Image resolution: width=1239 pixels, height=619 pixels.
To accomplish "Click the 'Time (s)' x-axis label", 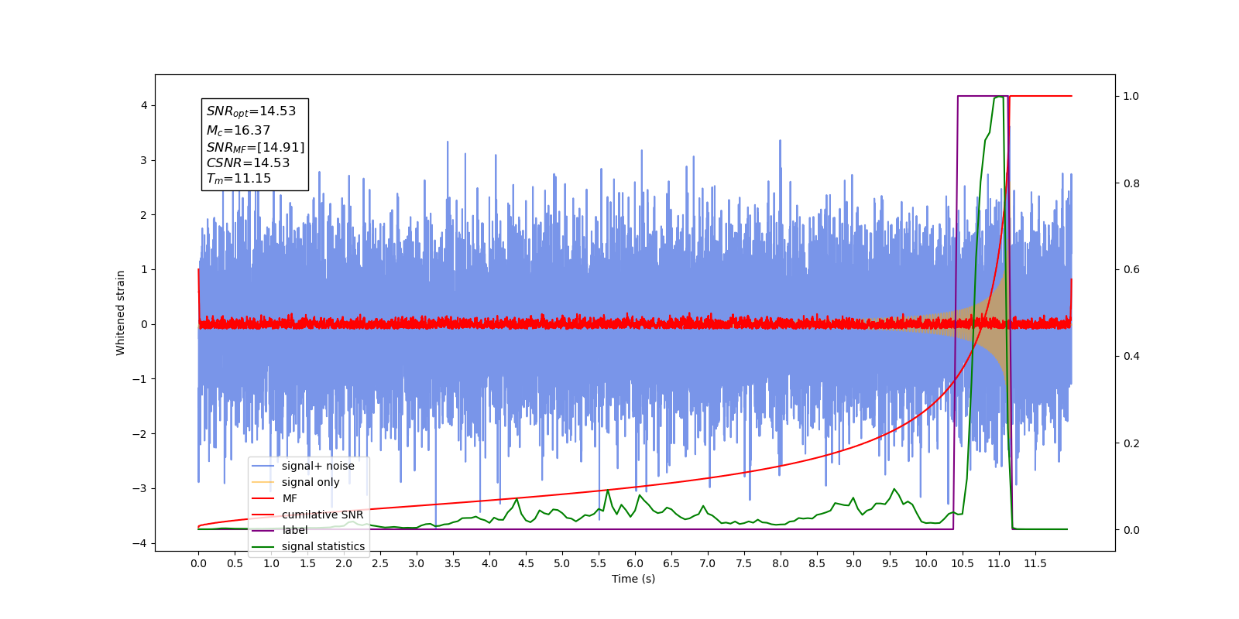I will [x=633, y=579].
